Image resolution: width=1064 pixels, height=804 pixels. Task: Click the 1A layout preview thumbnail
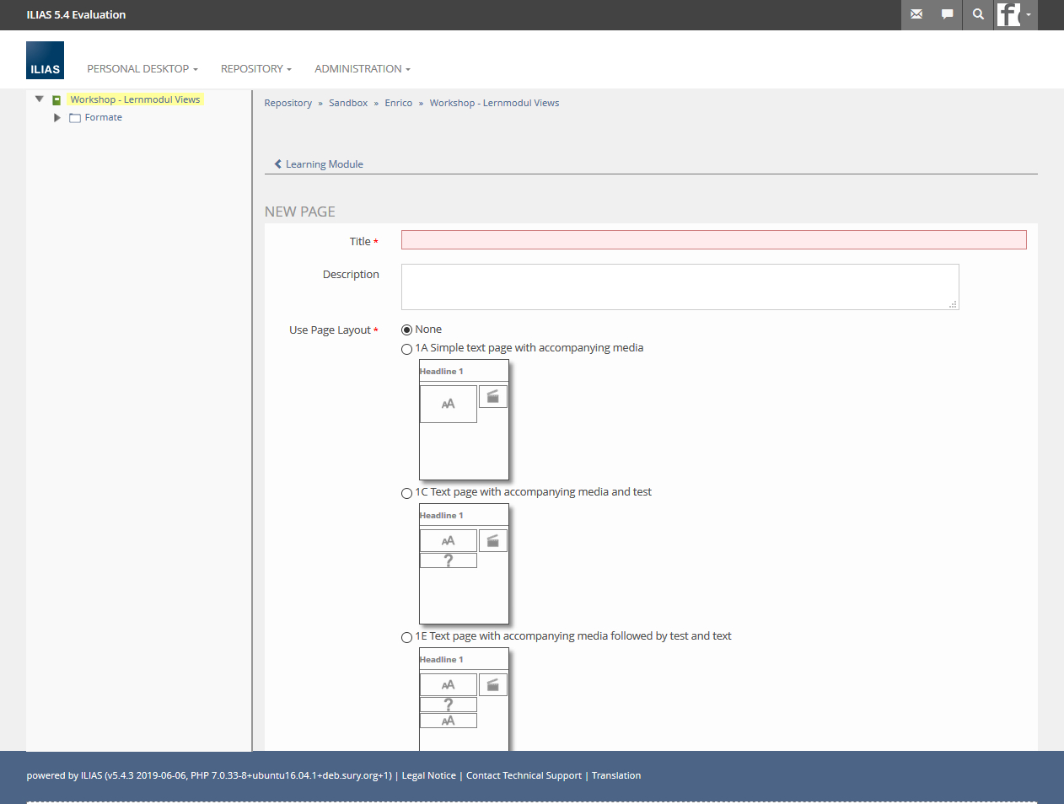464,420
